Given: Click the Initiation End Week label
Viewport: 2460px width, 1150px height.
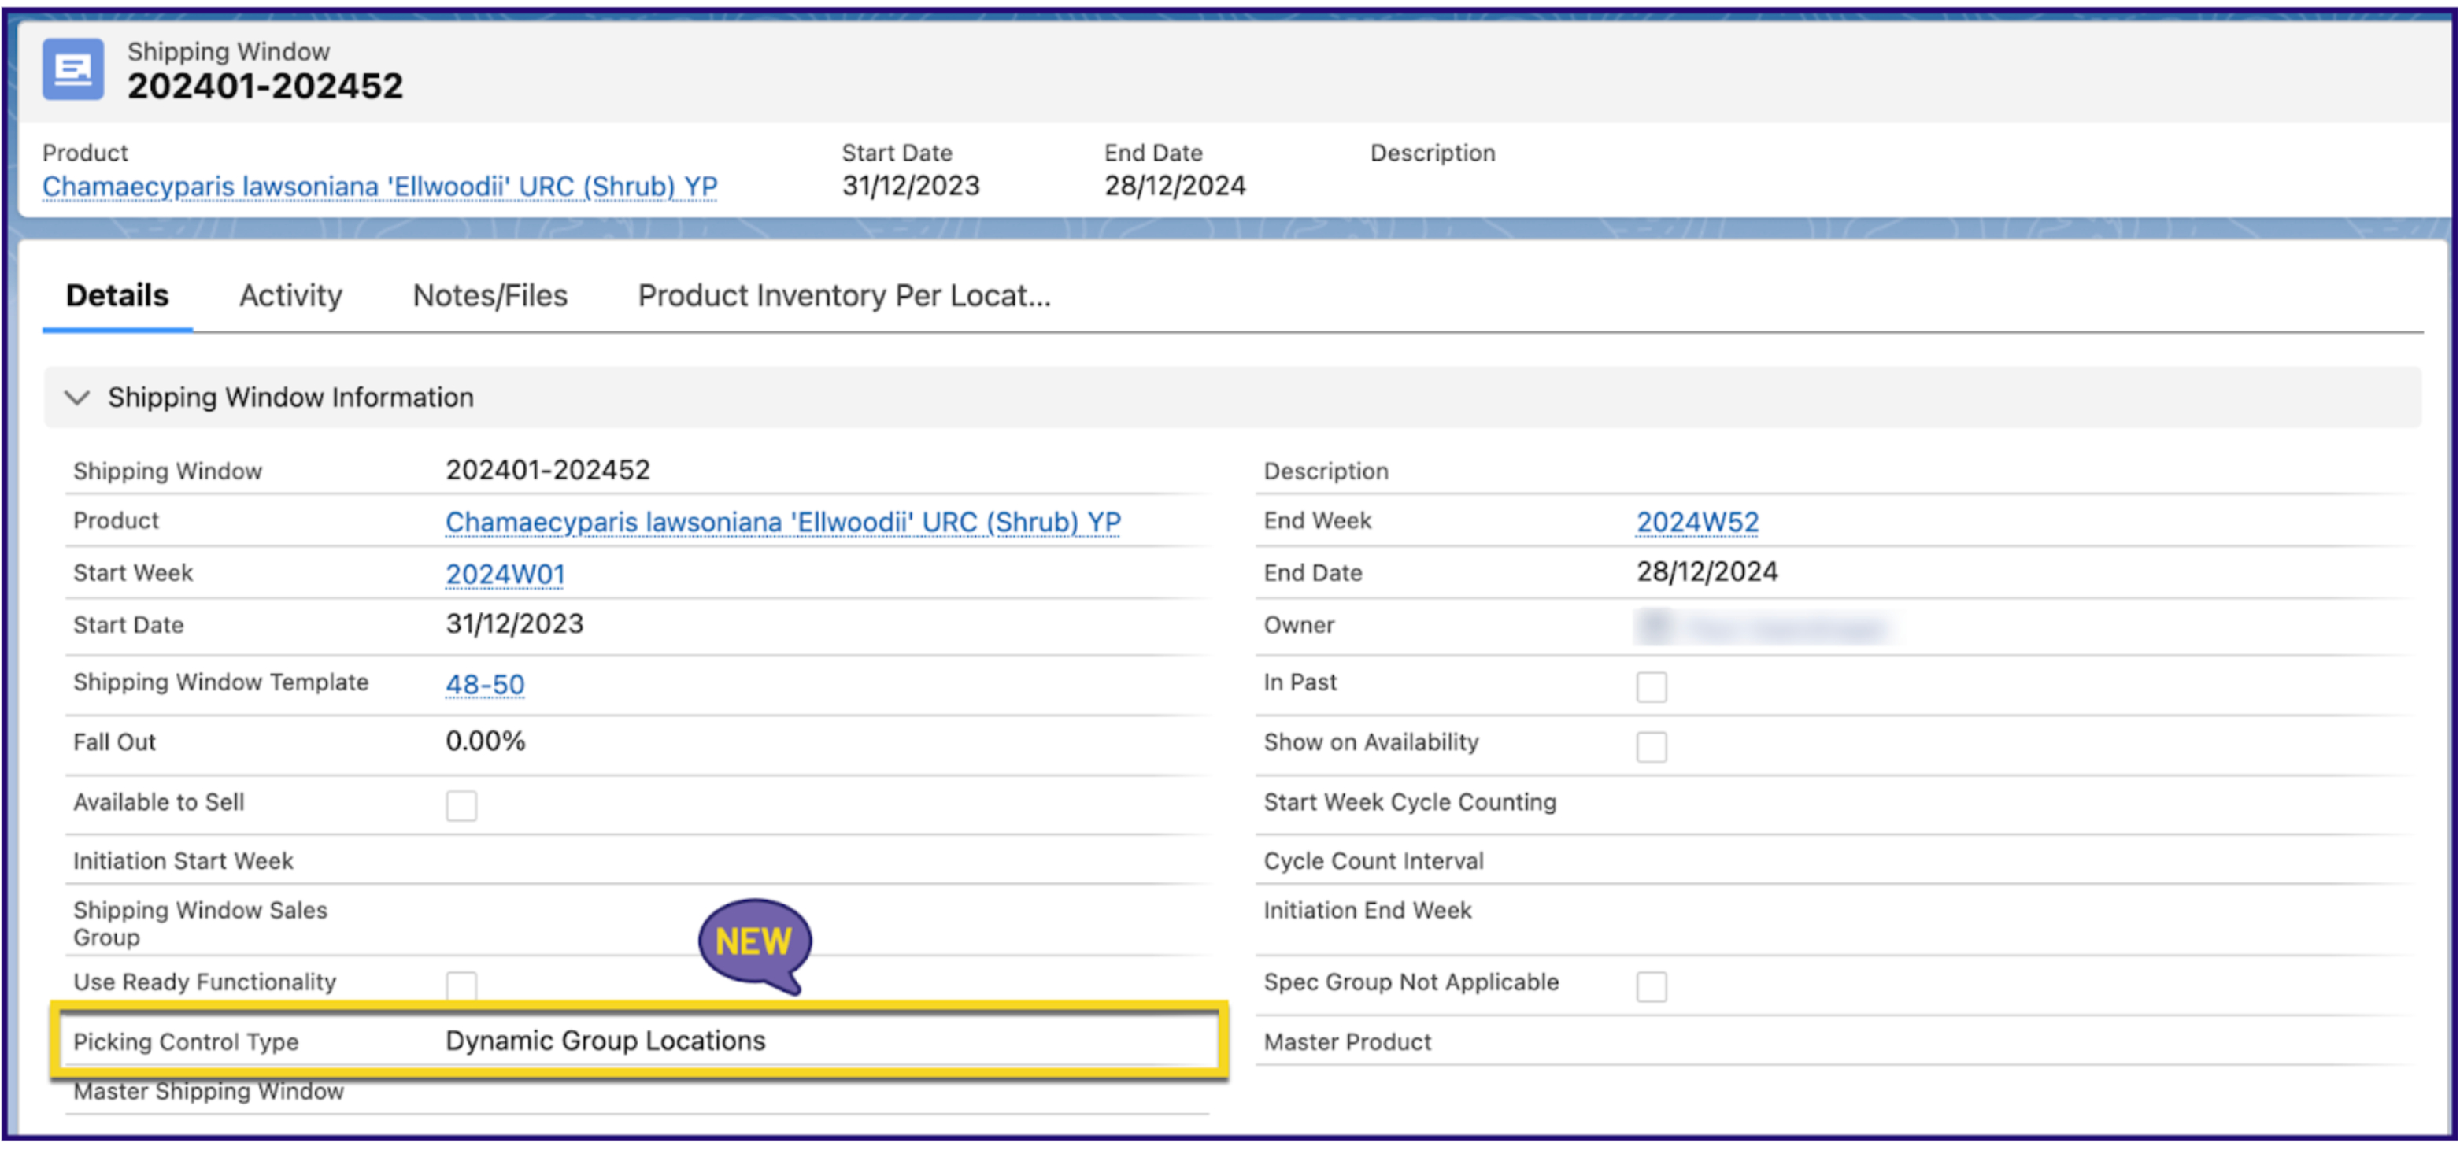Looking at the screenshot, I should pyautogui.click(x=1367, y=911).
